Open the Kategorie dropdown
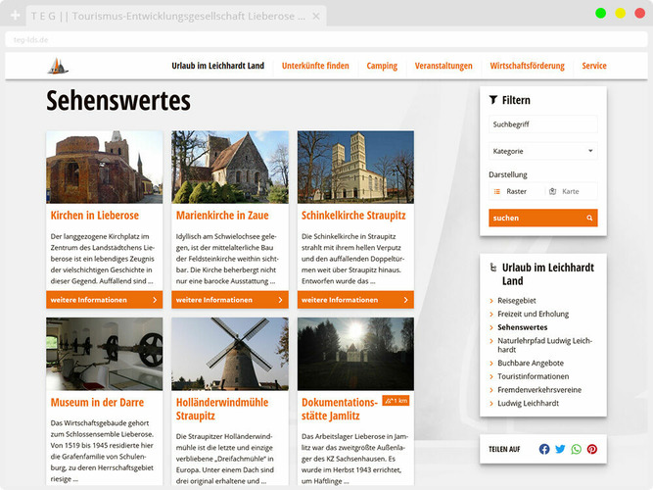 [x=542, y=151]
